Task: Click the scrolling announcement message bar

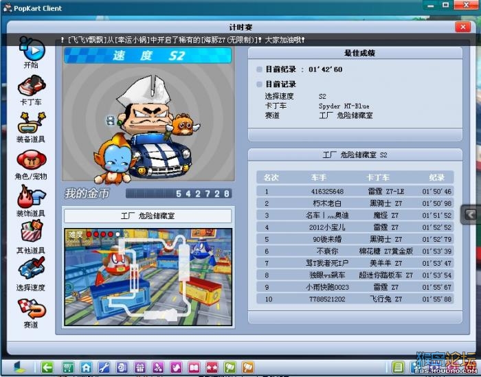Action: [239, 40]
